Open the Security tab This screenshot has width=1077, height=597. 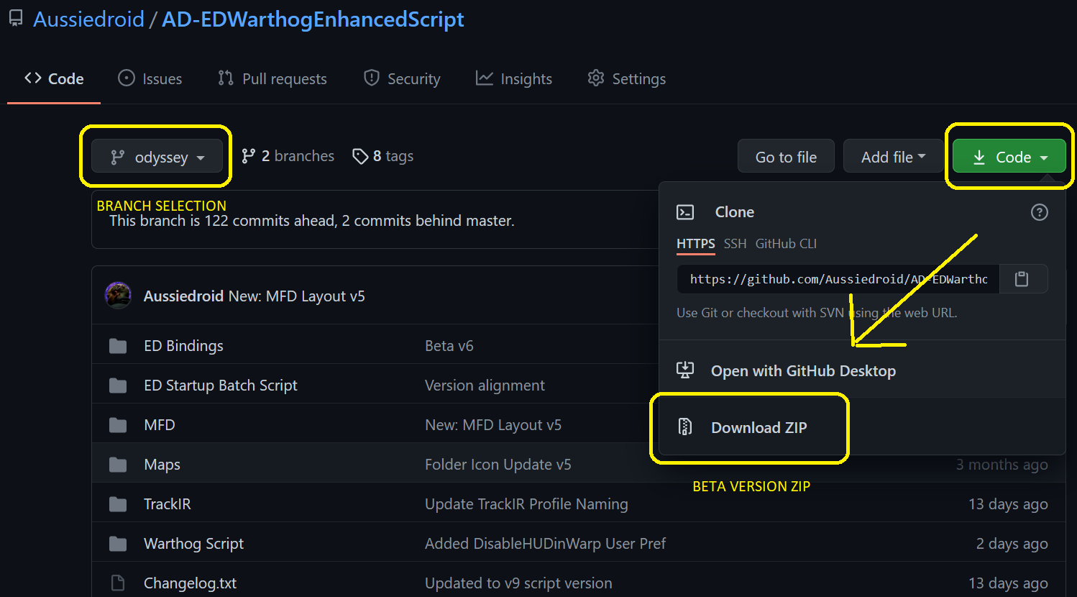click(402, 78)
